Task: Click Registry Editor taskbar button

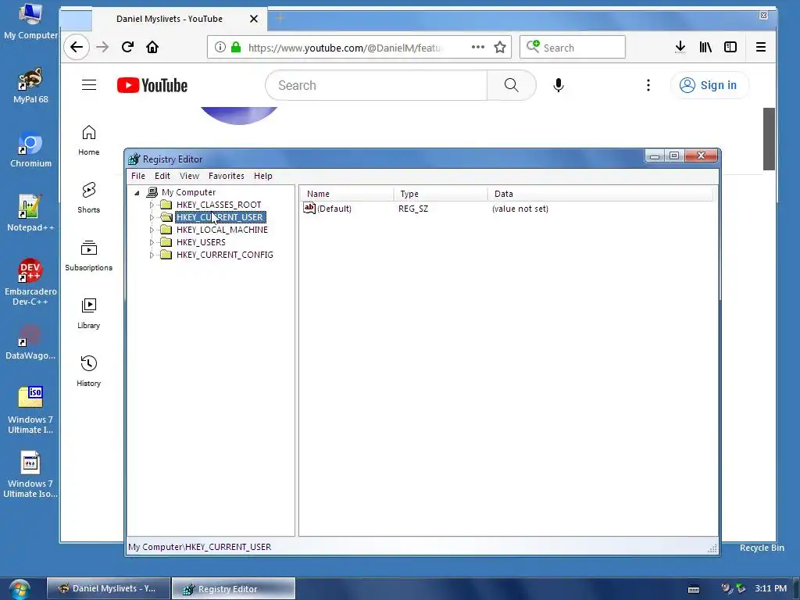Action: click(233, 588)
